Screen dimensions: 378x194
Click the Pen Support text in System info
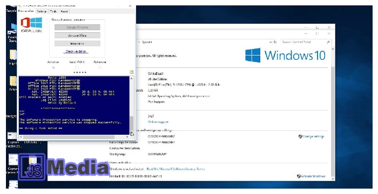coord(156,102)
